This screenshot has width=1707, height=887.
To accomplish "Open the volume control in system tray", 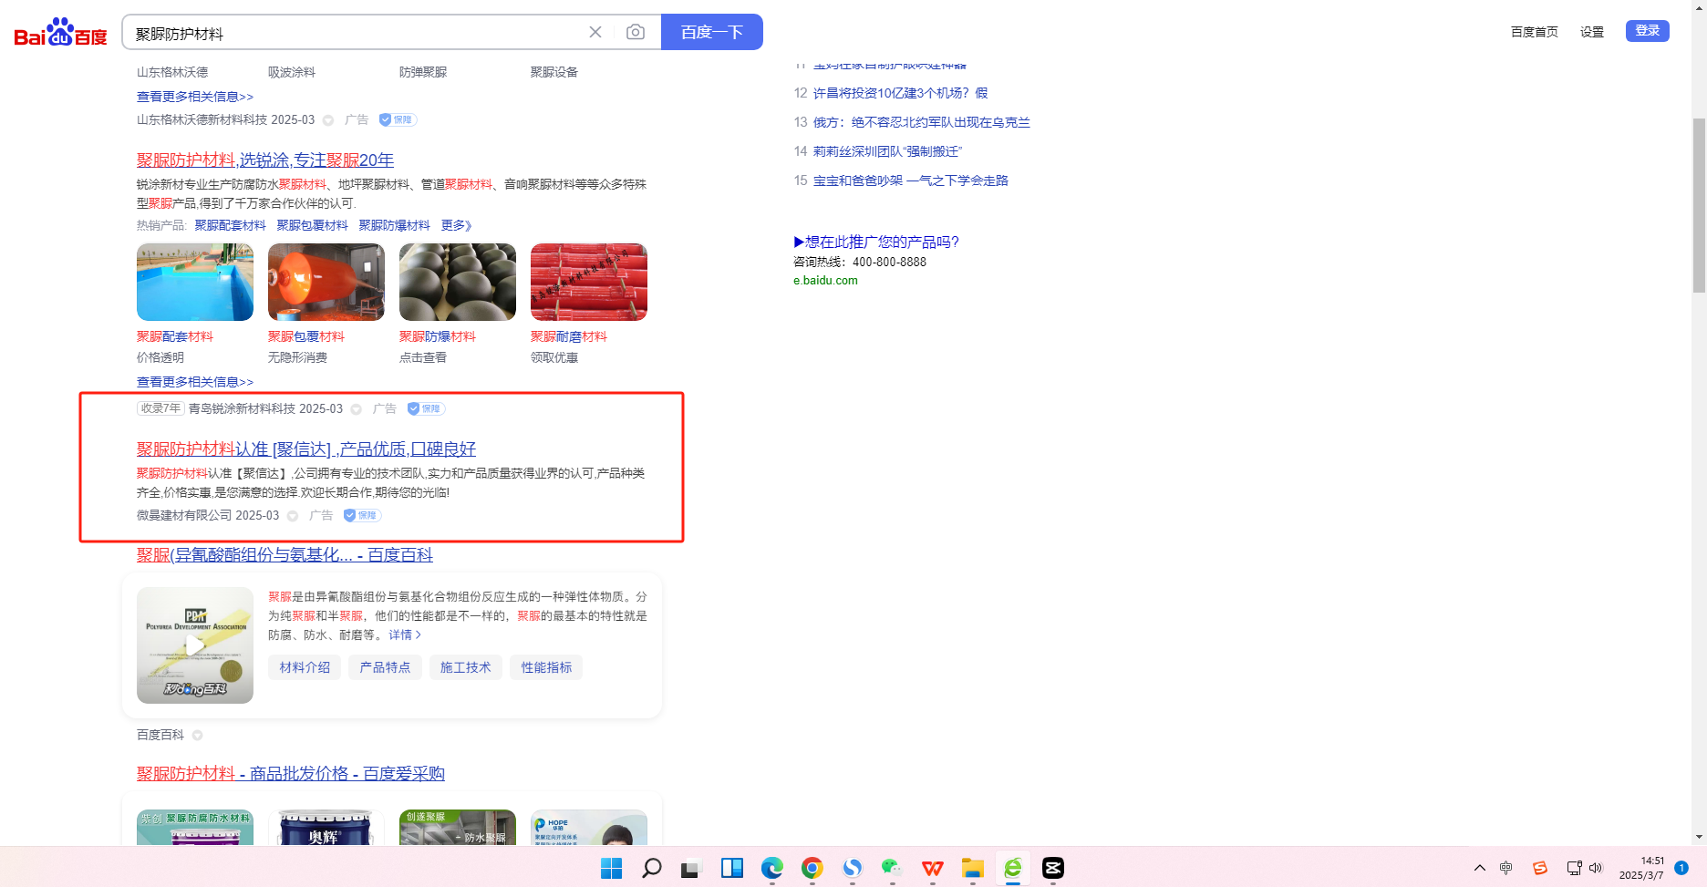I will coord(1596,868).
